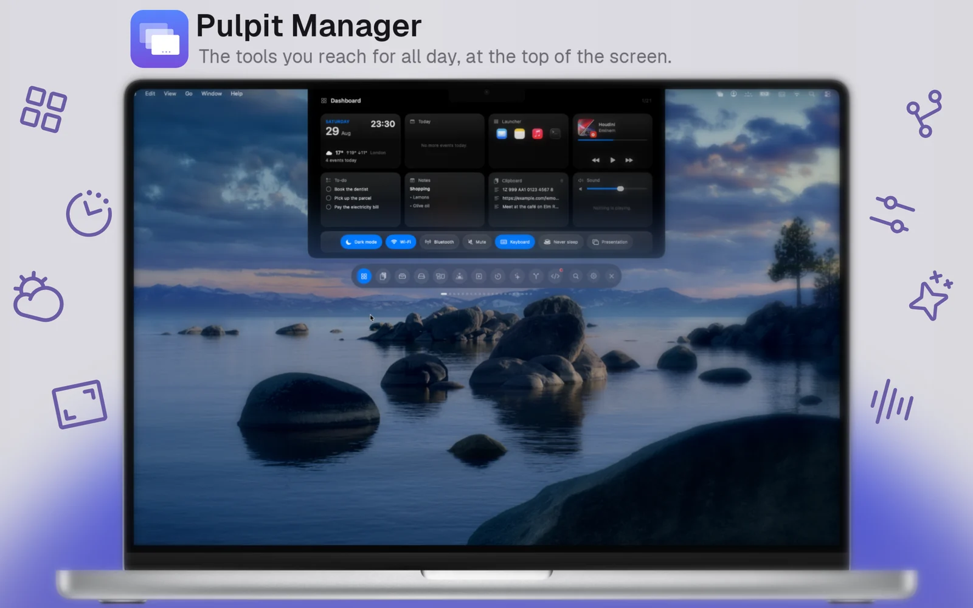Open the branch fork icon in the pill toolbar

(536, 276)
